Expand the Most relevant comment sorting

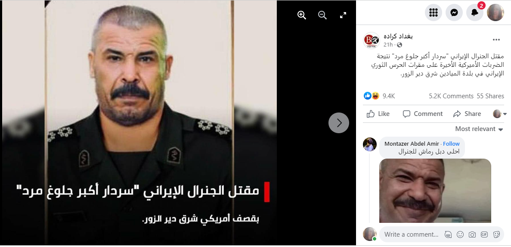[479, 129]
